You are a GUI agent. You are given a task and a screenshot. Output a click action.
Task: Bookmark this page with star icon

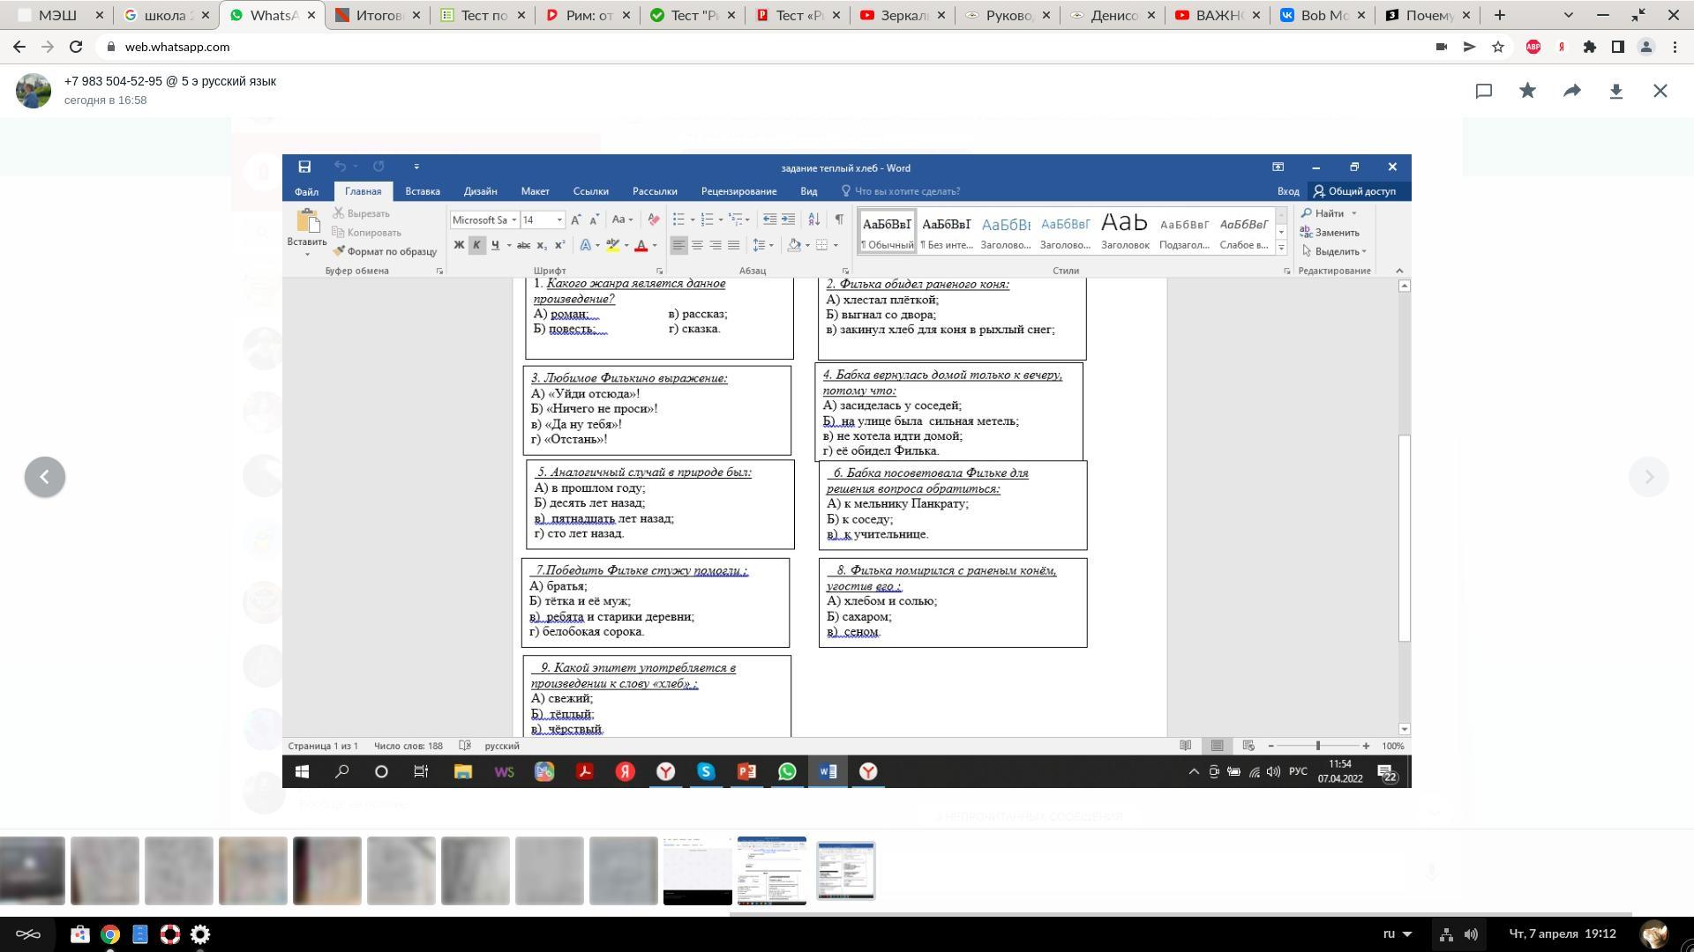(x=1497, y=48)
